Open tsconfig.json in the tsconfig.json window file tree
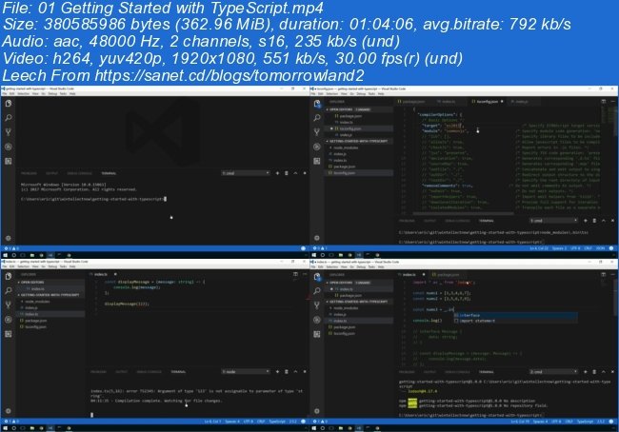619x432 pixels. coord(344,173)
